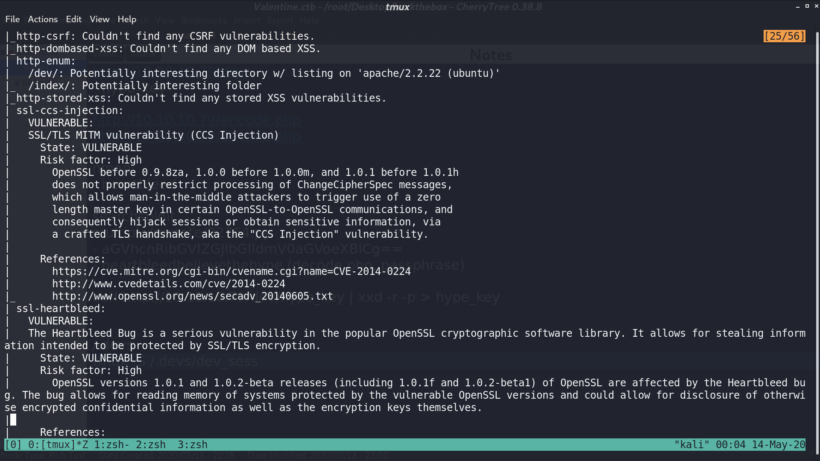
Task: Maximize the tmux terminal window
Action: 807,6
